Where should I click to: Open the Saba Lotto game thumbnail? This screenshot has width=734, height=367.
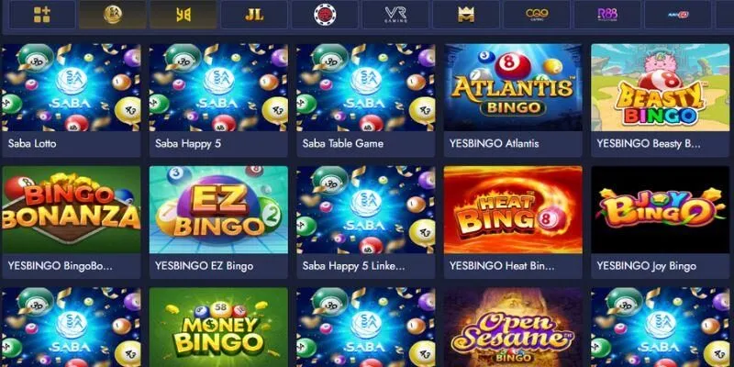pyautogui.click(x=72, y=87)
